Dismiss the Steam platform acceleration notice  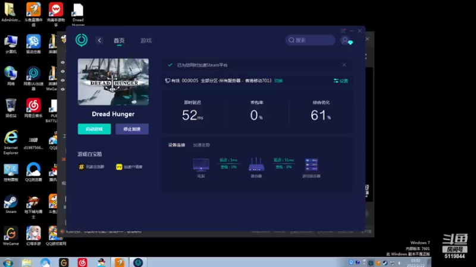point(344,65)
